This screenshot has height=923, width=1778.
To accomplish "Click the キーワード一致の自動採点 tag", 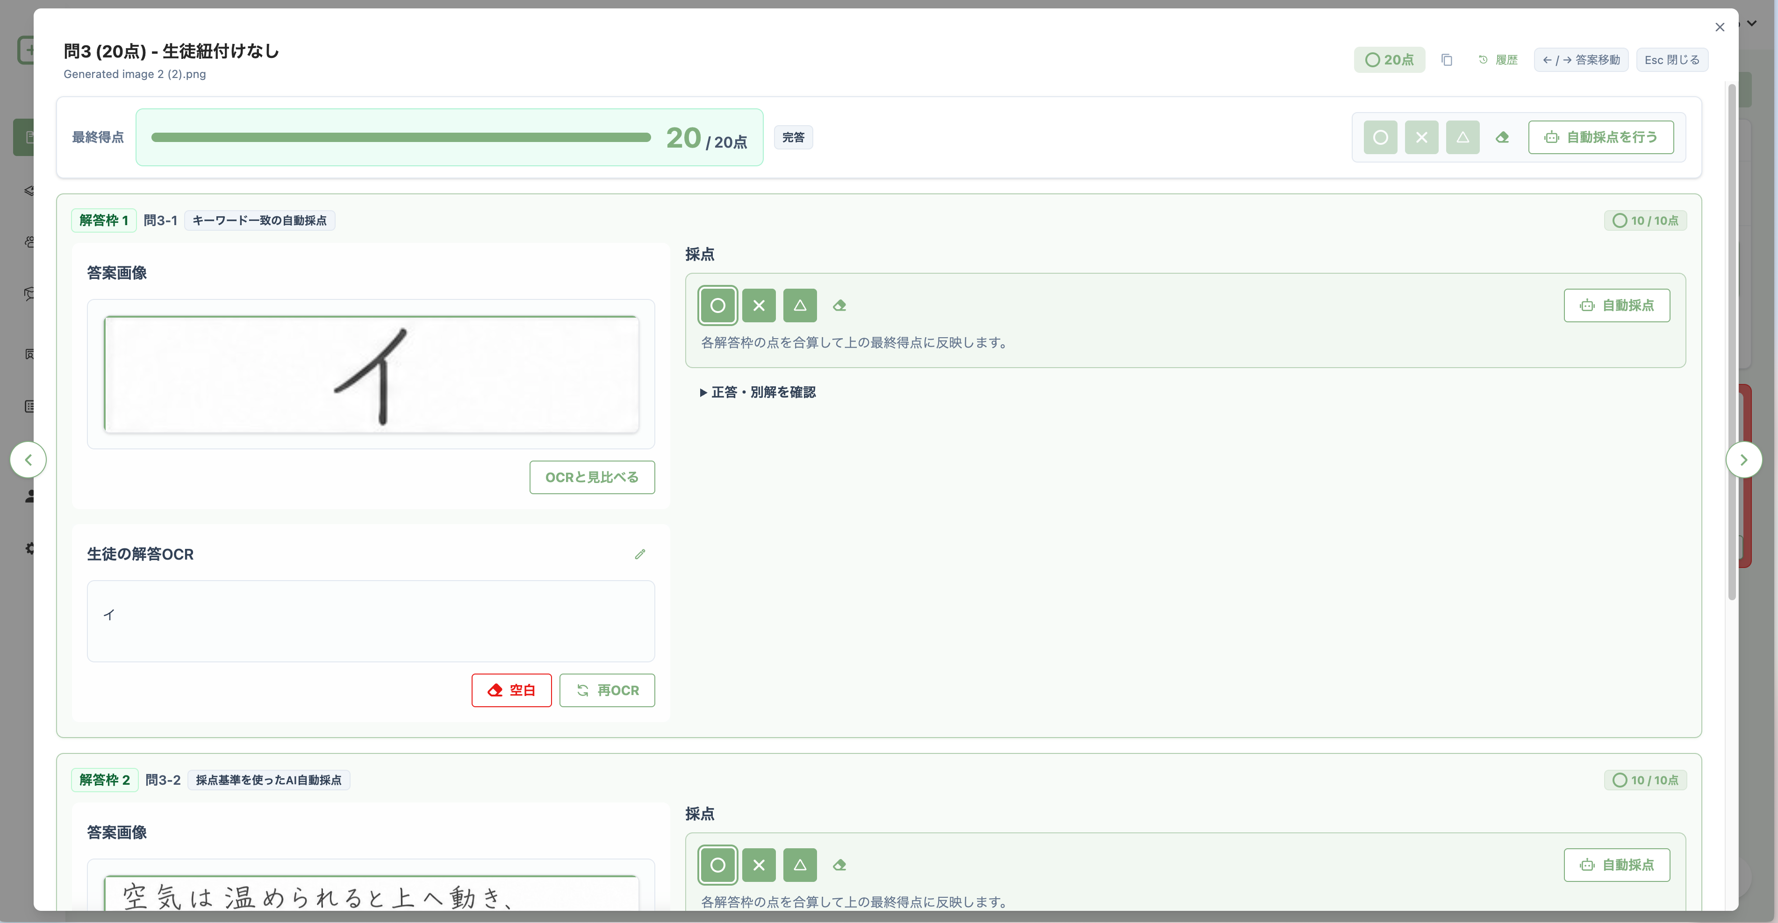I will (259, 221).
